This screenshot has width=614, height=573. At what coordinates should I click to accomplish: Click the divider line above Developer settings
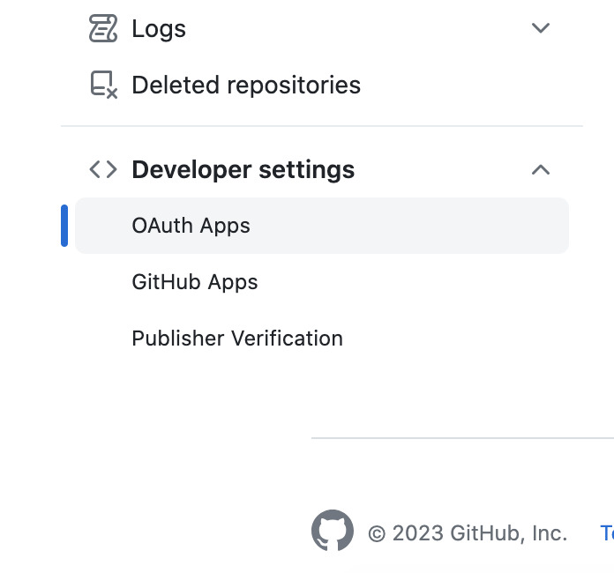click(322, 126)
